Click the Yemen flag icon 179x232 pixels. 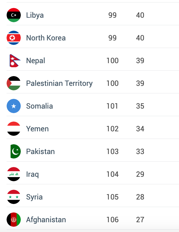tap(14, 129)
